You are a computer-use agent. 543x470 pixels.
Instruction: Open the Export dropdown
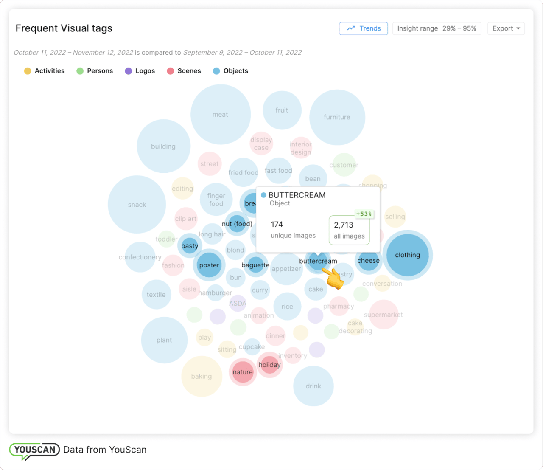506,28
